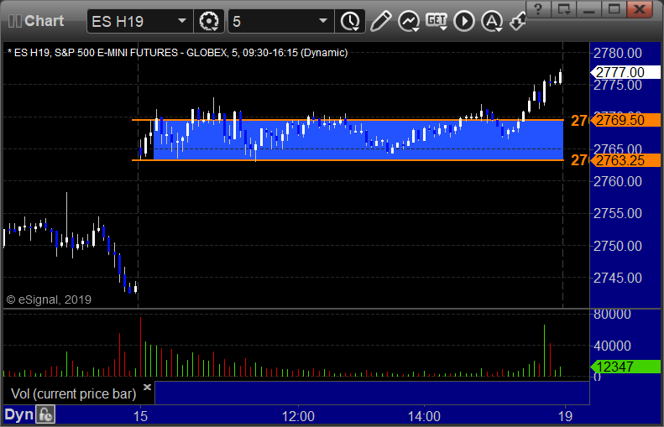
Task: Open the studies line chart icon
Action: (x=408, y=20)
